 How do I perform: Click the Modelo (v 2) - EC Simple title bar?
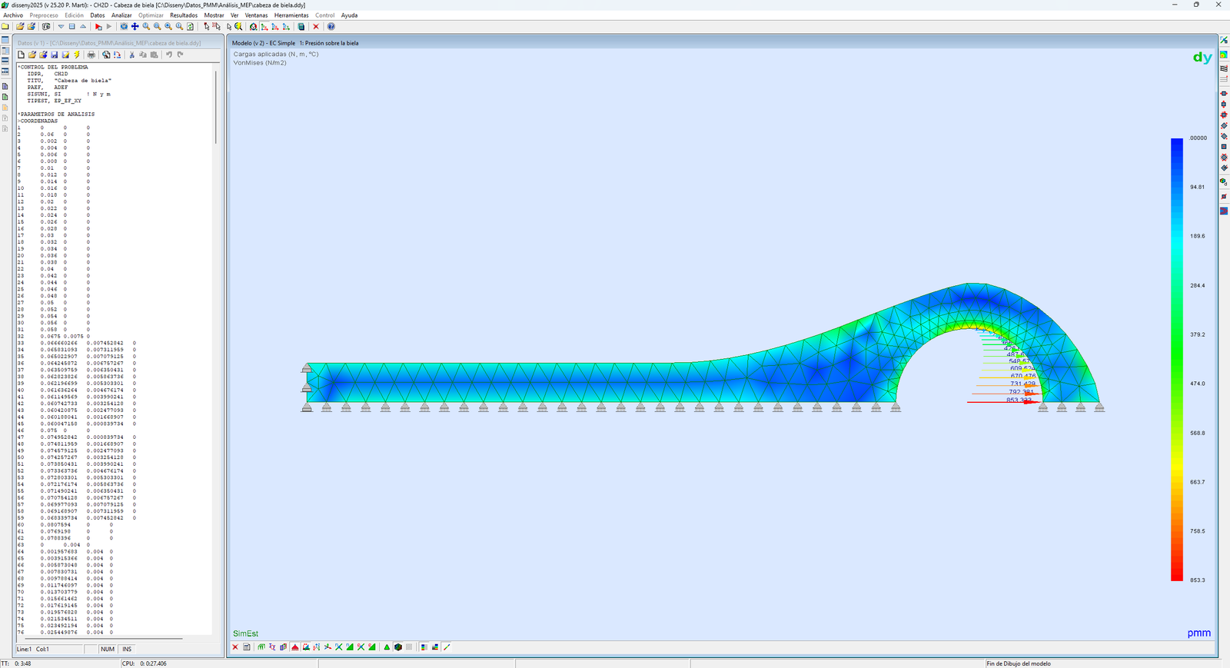538,43
